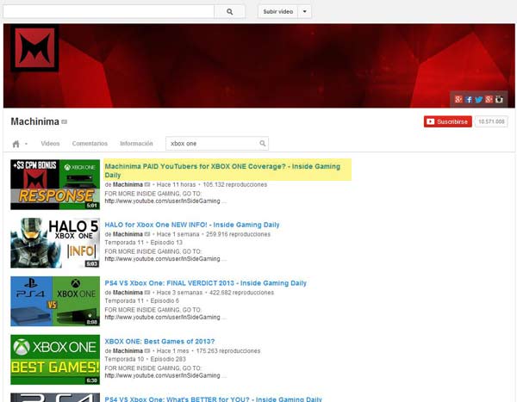Click the text 175.263 reproducciones
Screen dimensions: 517x402
(228, 351)
